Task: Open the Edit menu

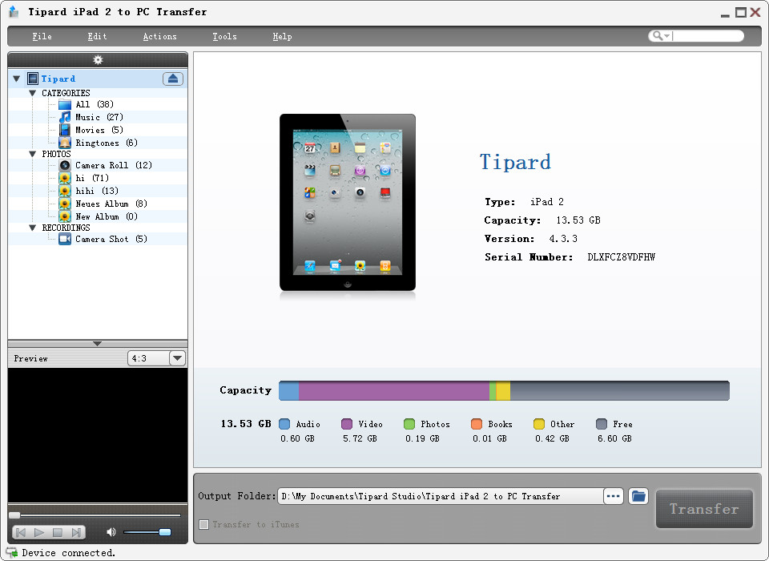Action: click(97, 36)
